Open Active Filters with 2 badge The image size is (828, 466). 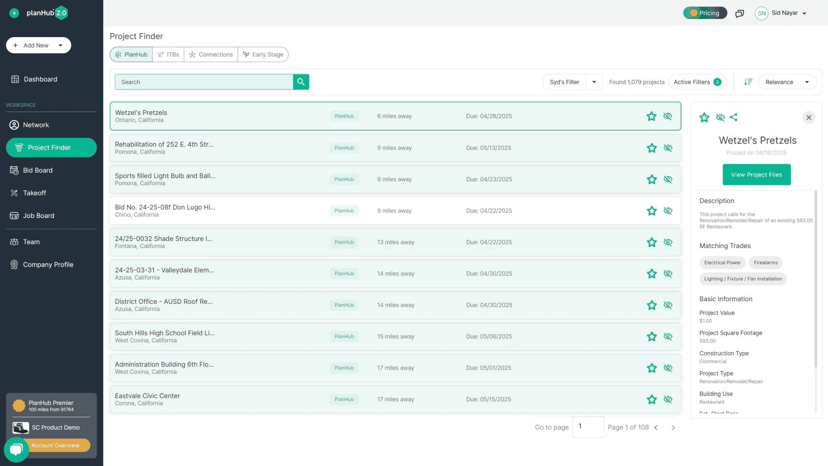pos(697,82)
